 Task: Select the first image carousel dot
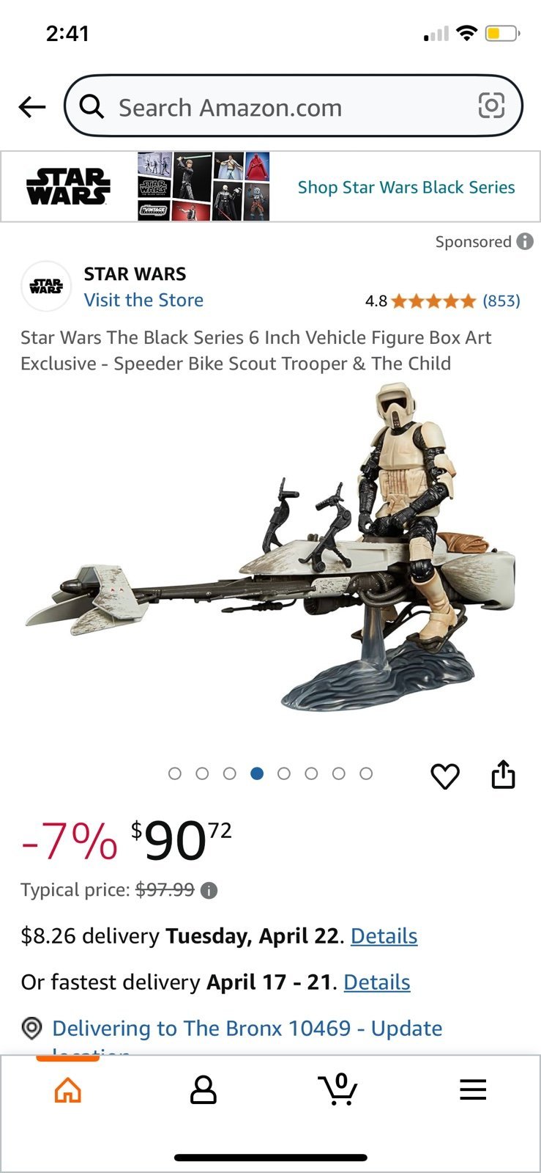point(174,773)
